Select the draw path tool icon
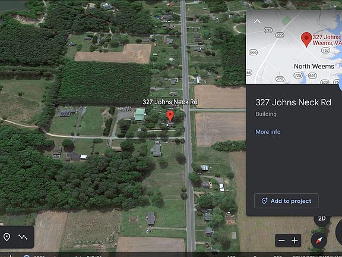Image resolution: width=342 pixels, height=257 pixels. coord(23,237)
